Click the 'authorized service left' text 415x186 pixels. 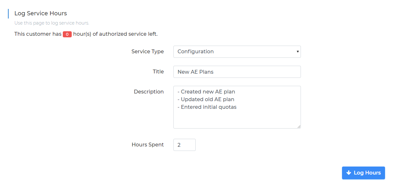(x=128, y=34)
